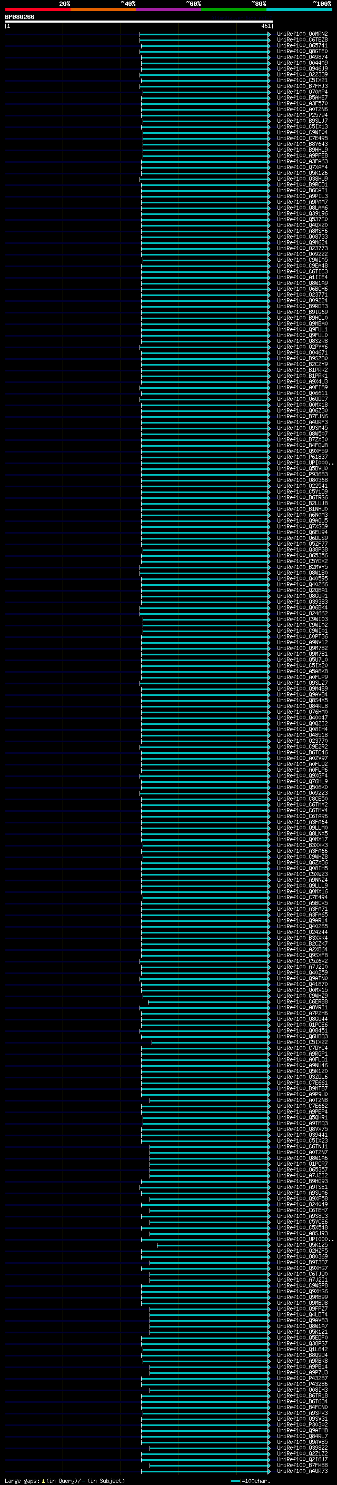Image resolution: width=337 pixels, height=1485 pixels.
Task: Click the query name BP080266
Action: tap(19, 17)
